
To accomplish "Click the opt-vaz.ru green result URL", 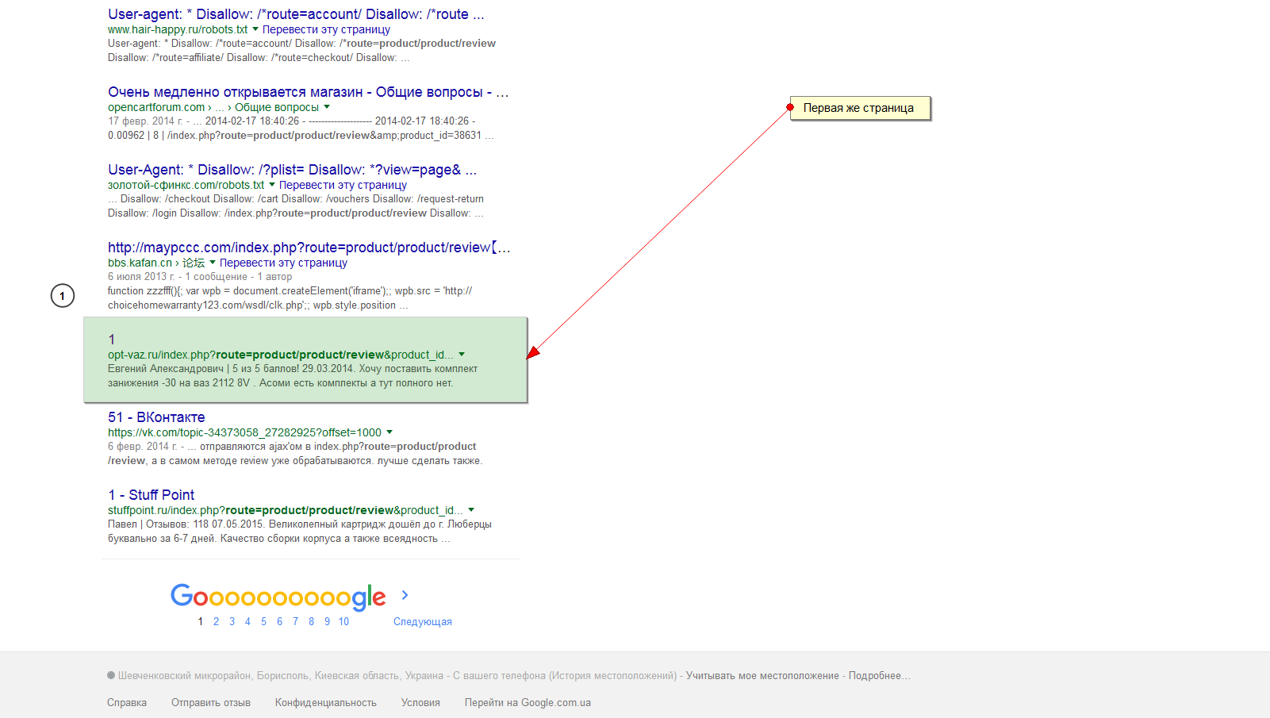I will (x=281, y=355).
